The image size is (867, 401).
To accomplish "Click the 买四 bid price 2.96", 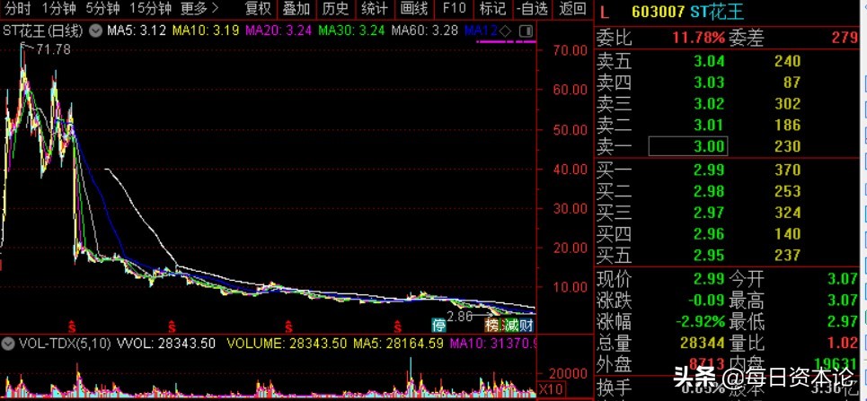I will click(x=709, y=233).
